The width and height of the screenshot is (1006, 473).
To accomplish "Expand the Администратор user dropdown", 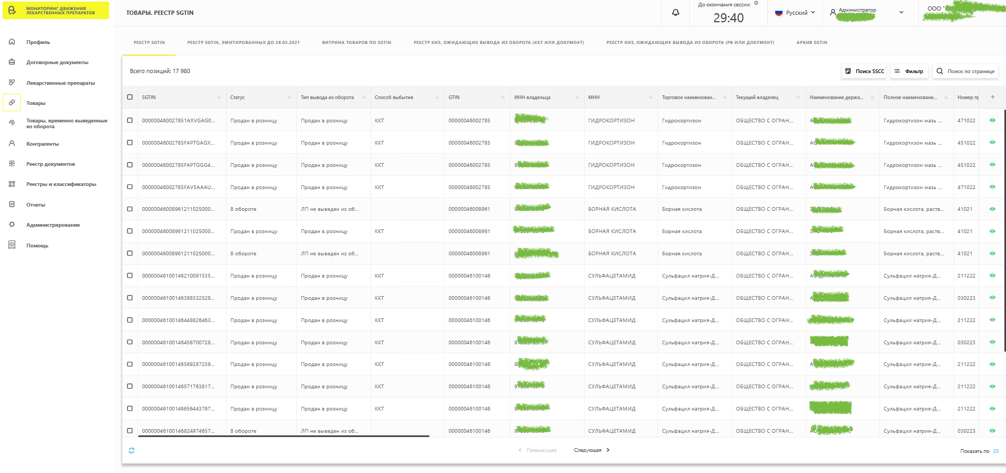I will pos(901,12).
